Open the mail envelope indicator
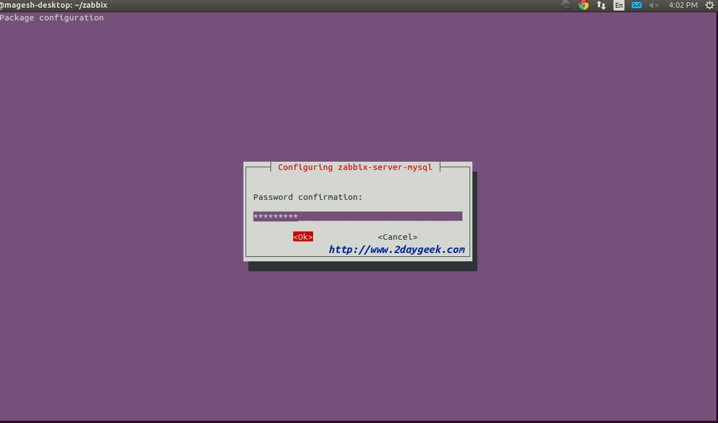Screen dimensions: 718x423 (637, 5)
